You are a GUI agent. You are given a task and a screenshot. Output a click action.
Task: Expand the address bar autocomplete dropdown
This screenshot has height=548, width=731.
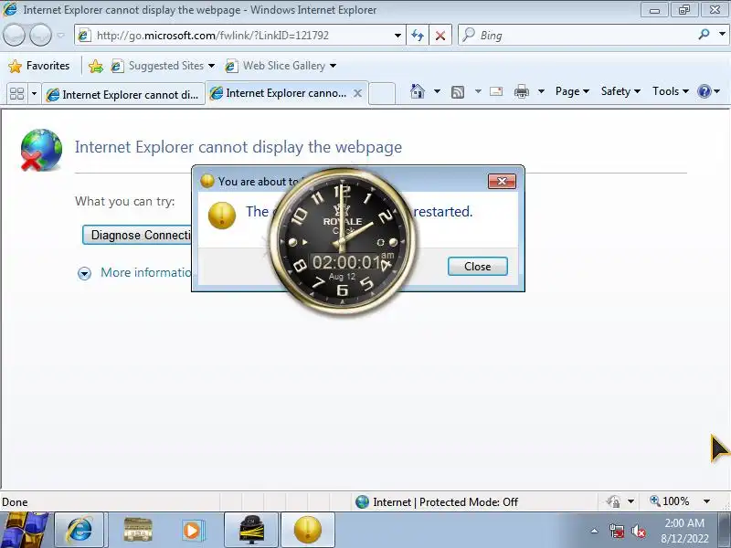(x=397, y=36)
